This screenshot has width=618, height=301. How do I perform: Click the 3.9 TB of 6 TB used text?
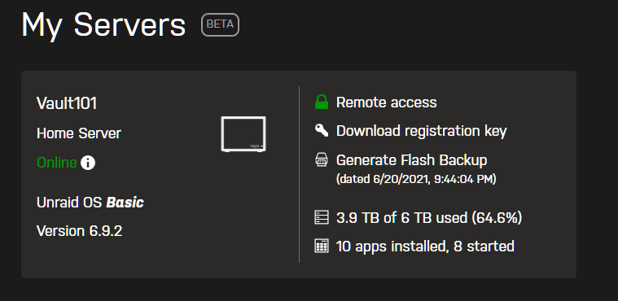click(429, 217)
